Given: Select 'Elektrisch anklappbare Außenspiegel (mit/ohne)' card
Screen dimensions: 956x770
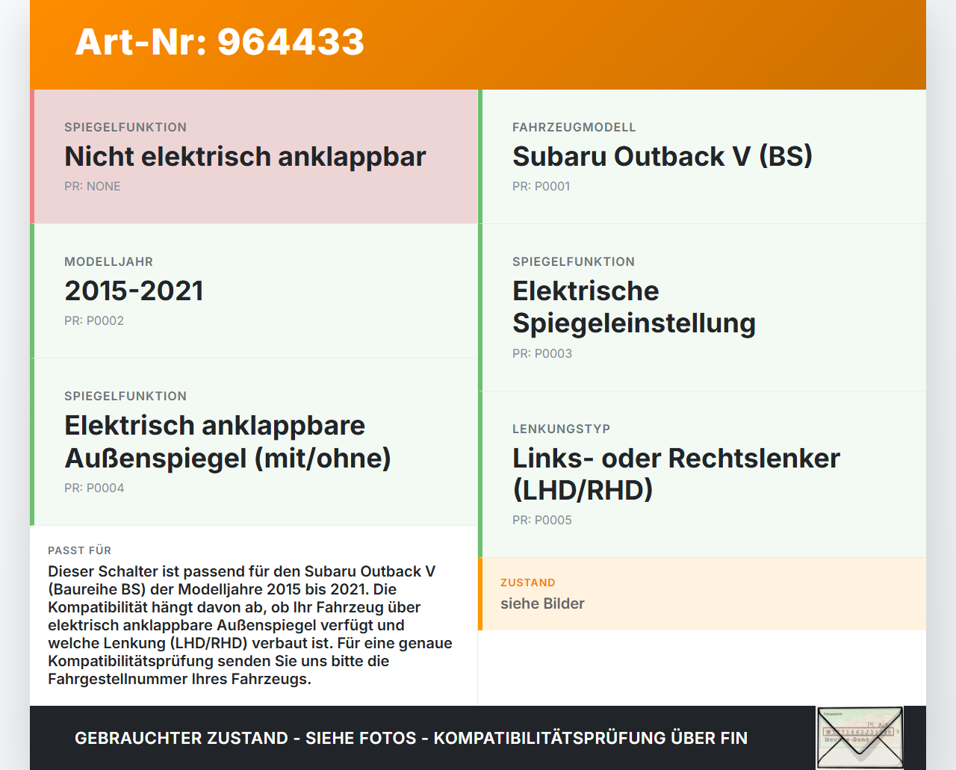Looking at the screenshot, I should click(254, 441).
